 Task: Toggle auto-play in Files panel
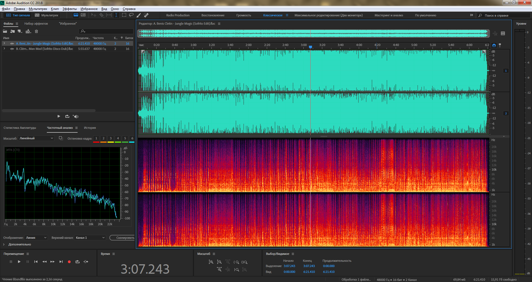[76, 116]
